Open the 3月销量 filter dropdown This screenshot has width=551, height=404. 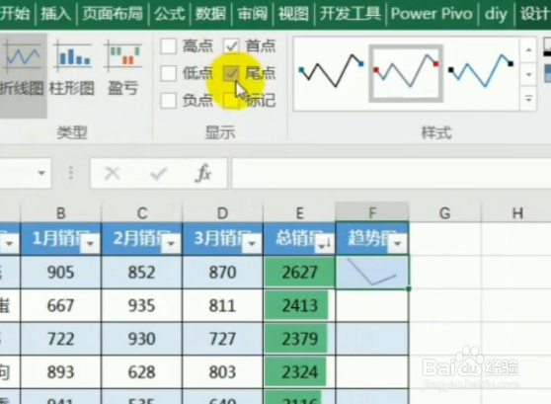252,243
